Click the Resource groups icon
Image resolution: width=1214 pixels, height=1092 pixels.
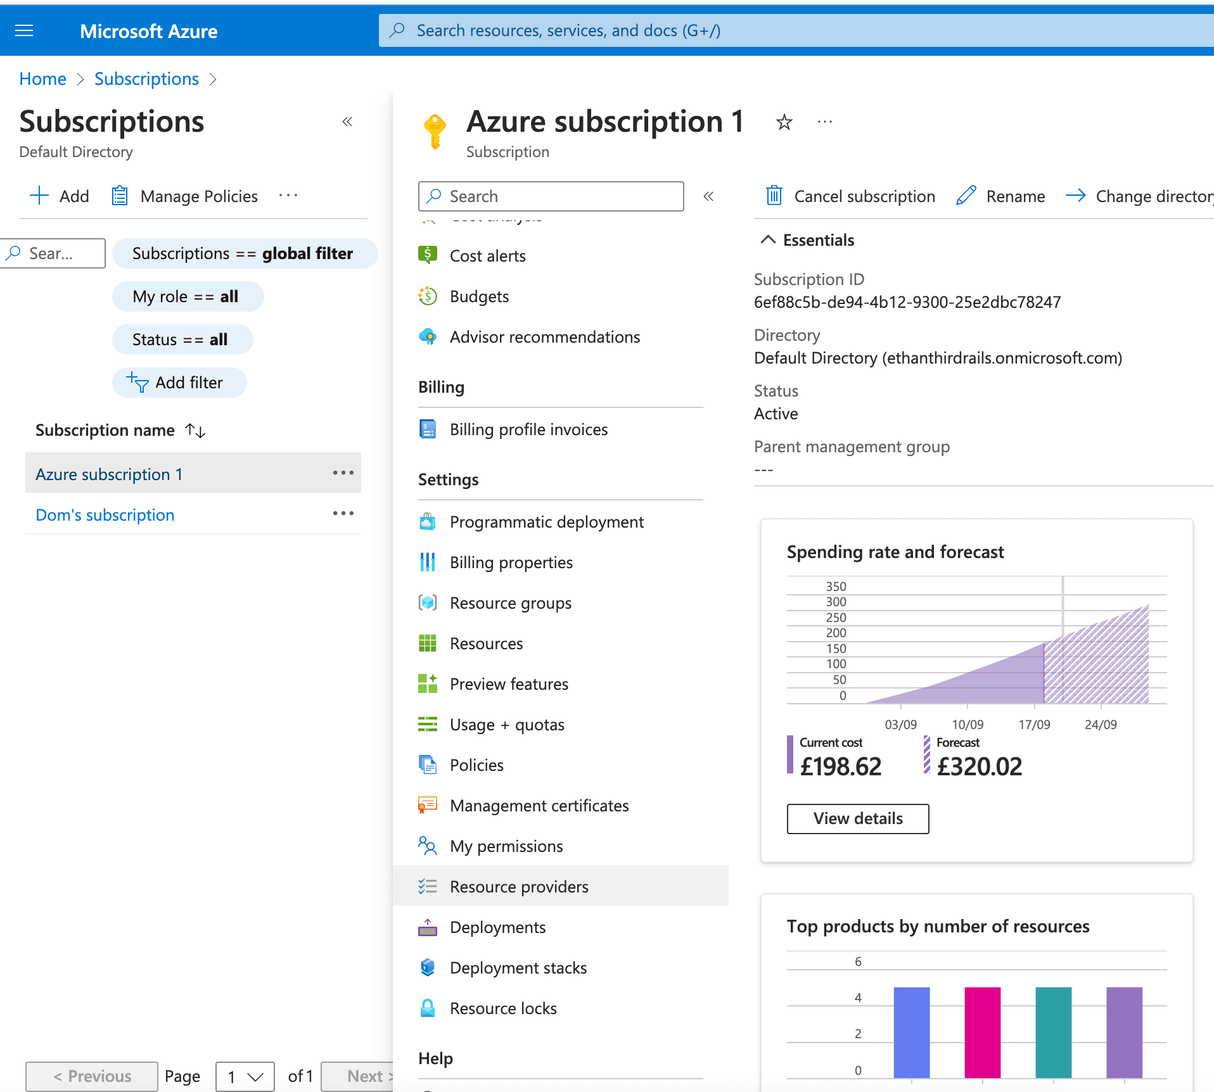pos(428,602)
